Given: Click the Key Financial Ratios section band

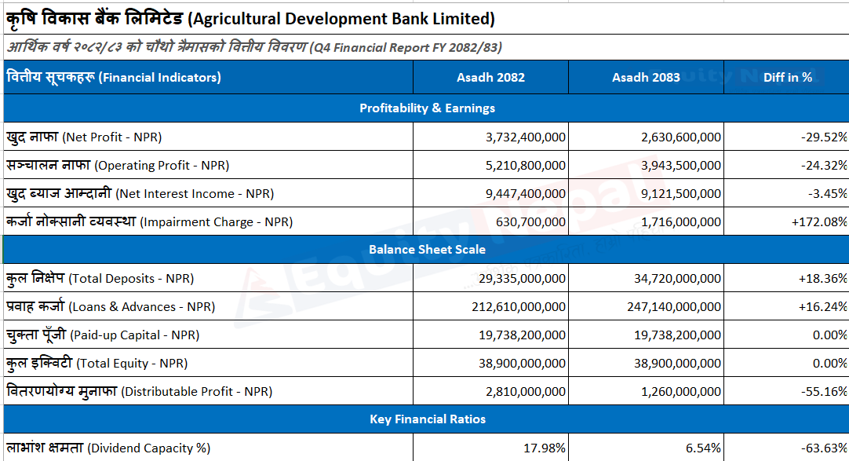Looking at the screenshot, I should pos(427,419).
